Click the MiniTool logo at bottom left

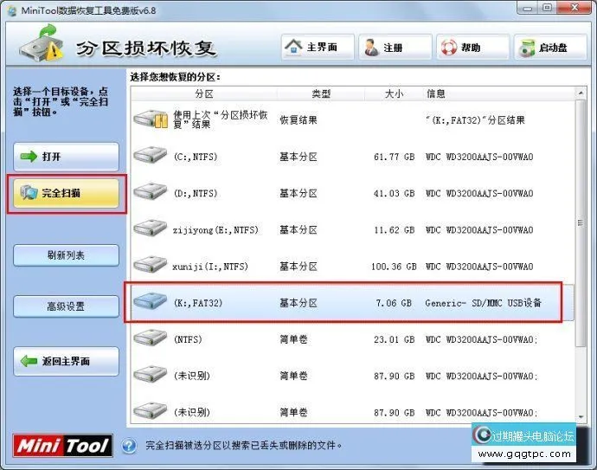pos(62,445)
